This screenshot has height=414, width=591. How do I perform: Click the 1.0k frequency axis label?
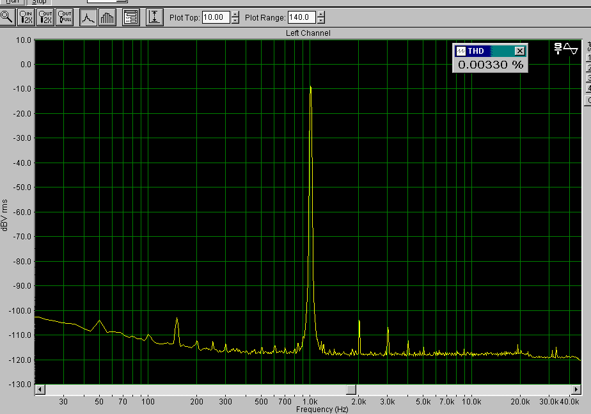coord(310,402)
